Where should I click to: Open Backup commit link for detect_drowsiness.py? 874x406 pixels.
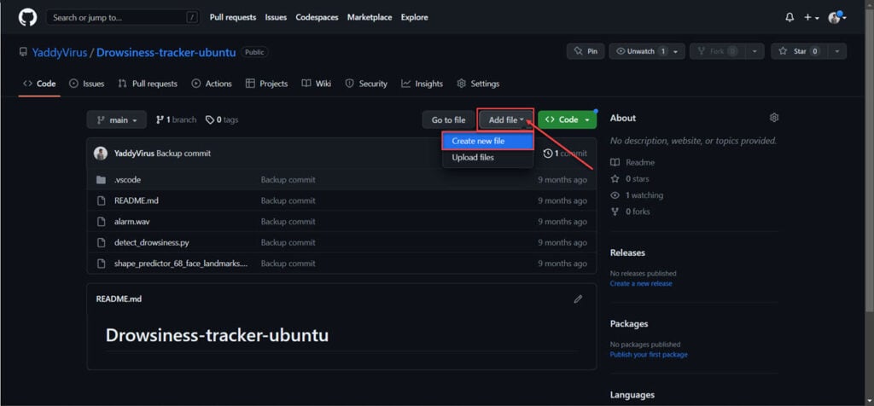pyautogui.click(x=288, y=243)
